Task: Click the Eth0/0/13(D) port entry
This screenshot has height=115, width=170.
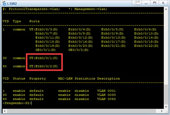Action: pos(113,38)
